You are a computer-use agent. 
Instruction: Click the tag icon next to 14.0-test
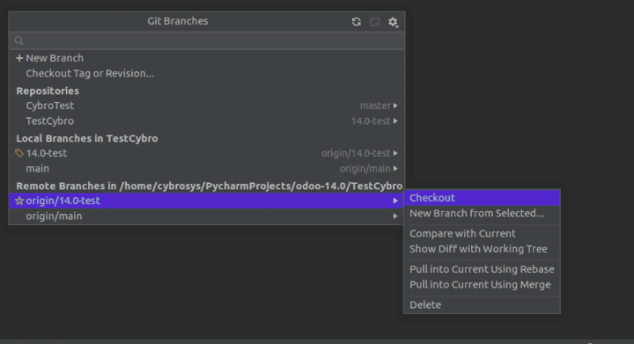(19, 153)
